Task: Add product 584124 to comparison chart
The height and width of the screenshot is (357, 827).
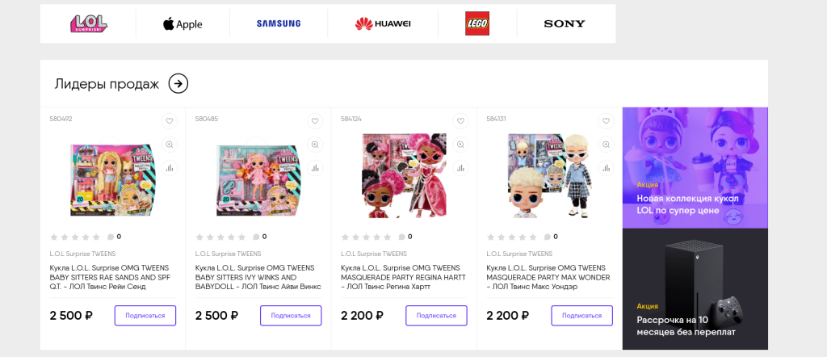Action: tap(460, 168)
